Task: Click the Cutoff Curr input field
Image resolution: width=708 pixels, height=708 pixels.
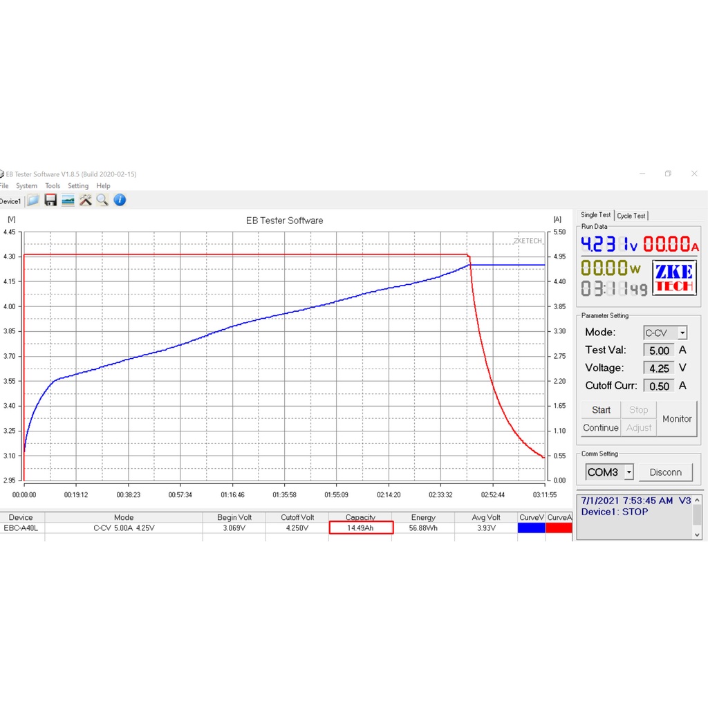Action: pyautogui.click(x=659, y=386)
